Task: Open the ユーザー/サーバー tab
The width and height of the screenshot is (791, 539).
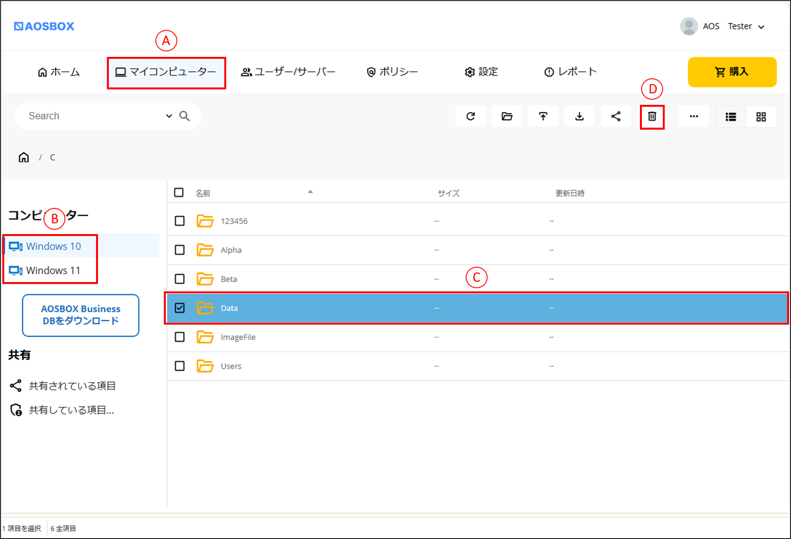Action: click(288, 72)
